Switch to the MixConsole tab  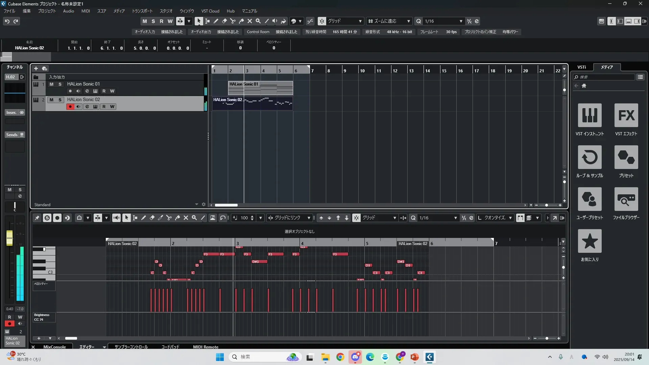[54, 347]
